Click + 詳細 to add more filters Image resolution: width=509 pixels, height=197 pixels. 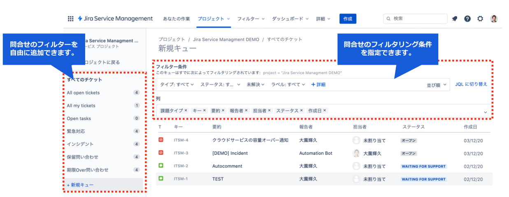click(318, 84)
